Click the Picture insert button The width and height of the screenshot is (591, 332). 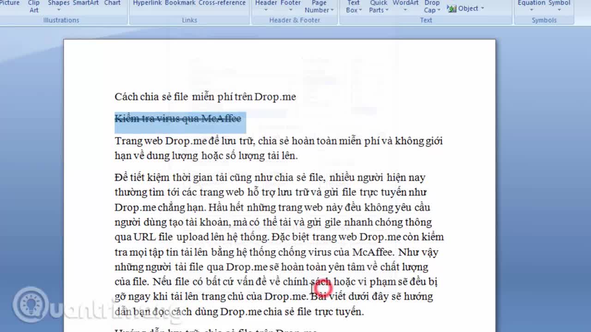coord(10,3)
